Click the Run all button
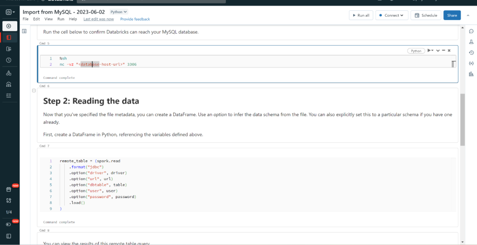This screenshot has width=477, height=245. pyautogui.click(x=361, y=15)
